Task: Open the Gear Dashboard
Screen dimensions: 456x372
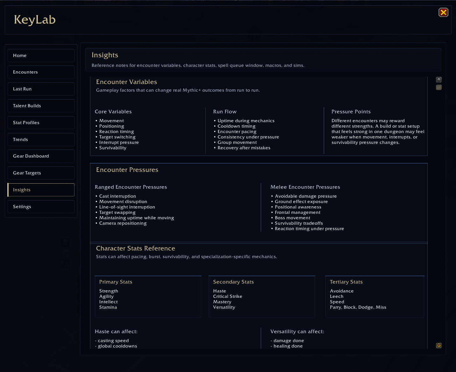Action: click(x=41, y=156)
